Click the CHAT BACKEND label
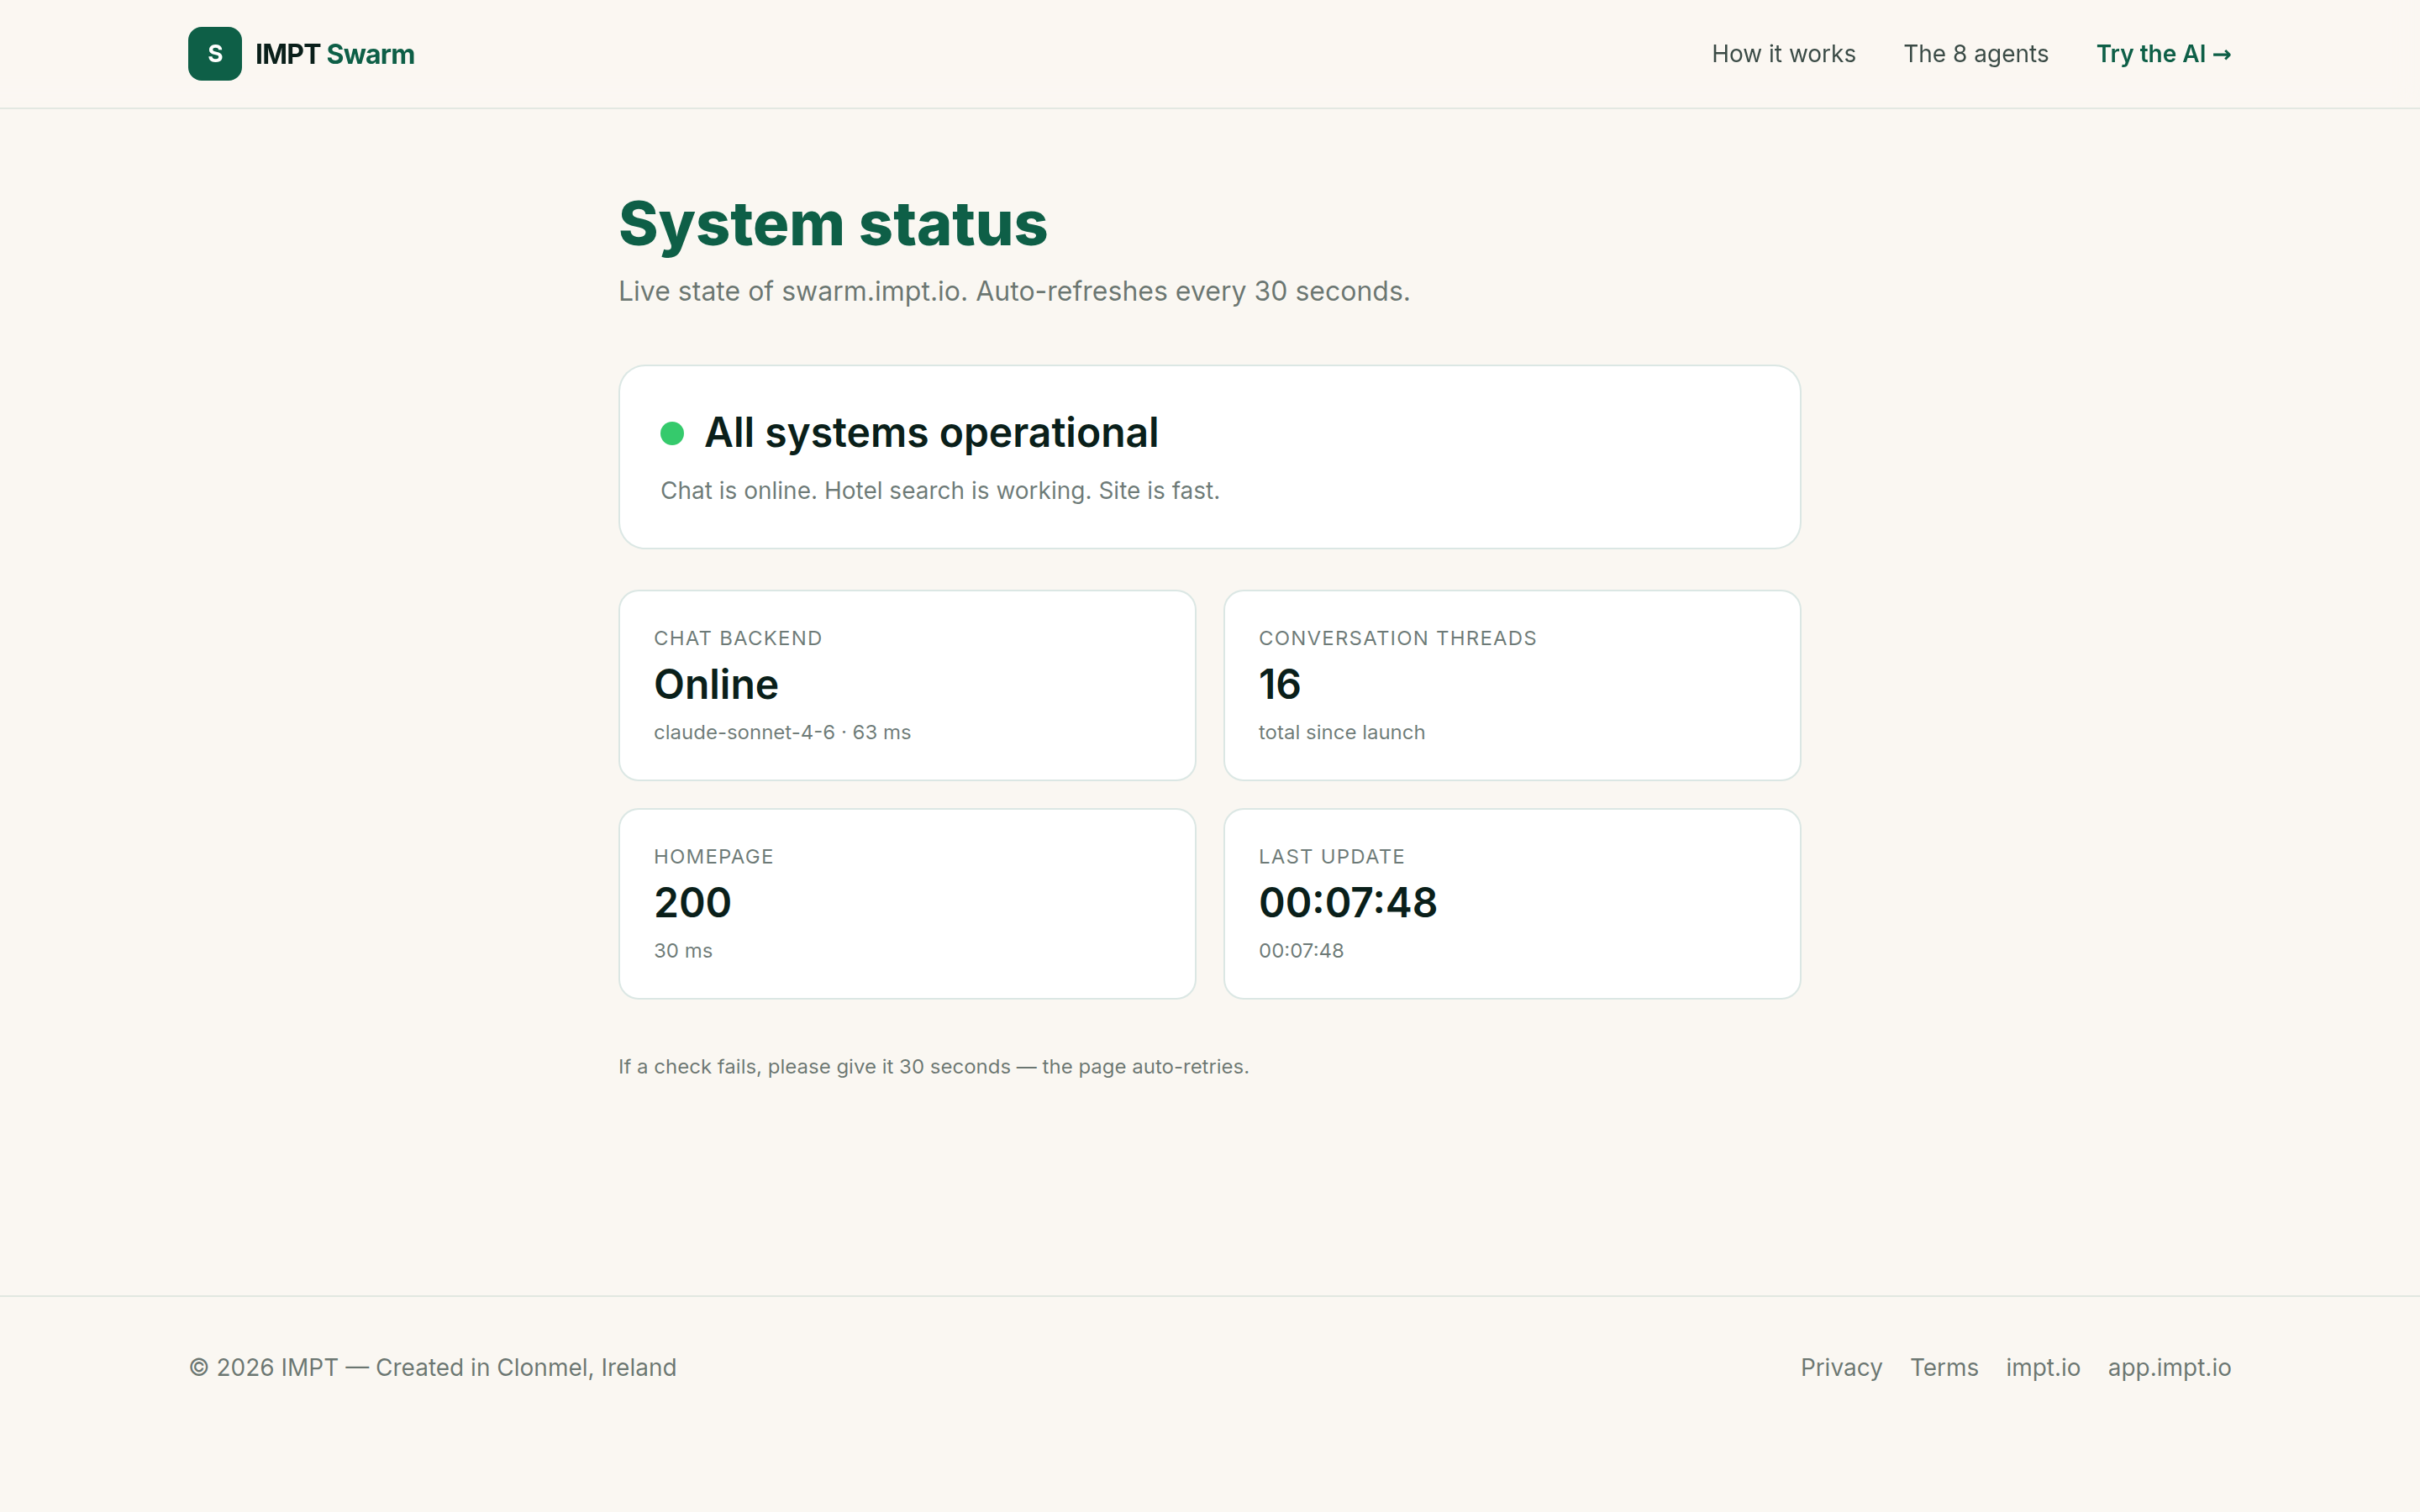The width and height of the screenshot is (2420, 1512). tap(738, 638)
